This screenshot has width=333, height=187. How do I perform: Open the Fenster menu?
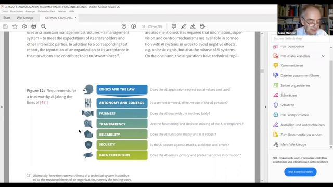[x=61, y=11]
